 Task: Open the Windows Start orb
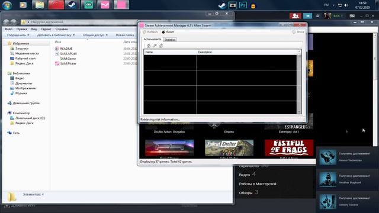pos(7,5)
